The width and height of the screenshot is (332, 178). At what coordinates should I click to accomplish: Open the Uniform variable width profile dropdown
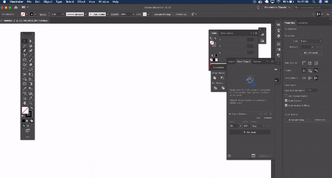pyautogui.click(x=86, y=14)
